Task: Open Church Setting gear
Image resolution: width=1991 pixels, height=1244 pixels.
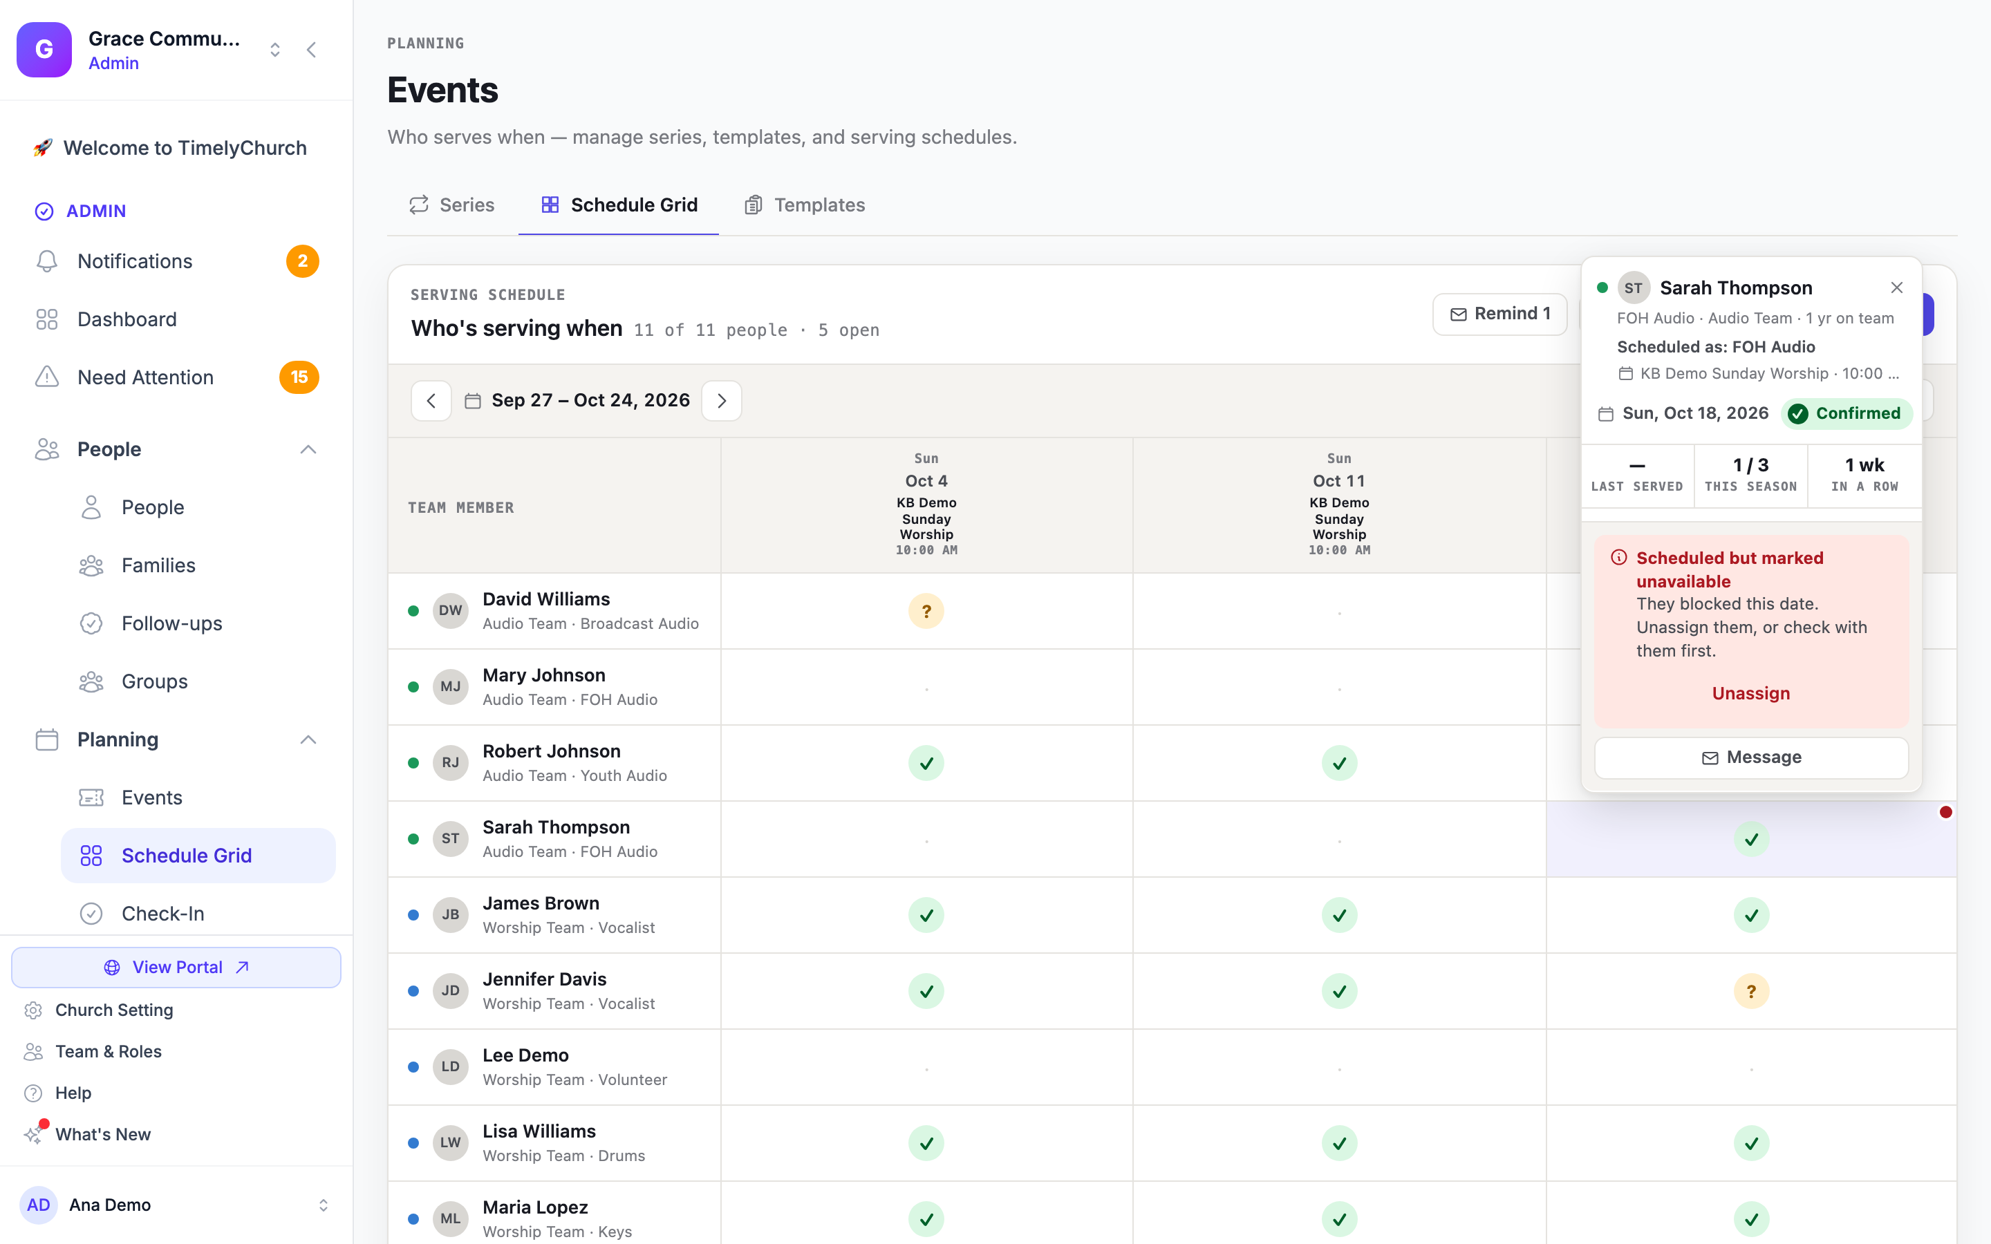Action: (113, 1010)
